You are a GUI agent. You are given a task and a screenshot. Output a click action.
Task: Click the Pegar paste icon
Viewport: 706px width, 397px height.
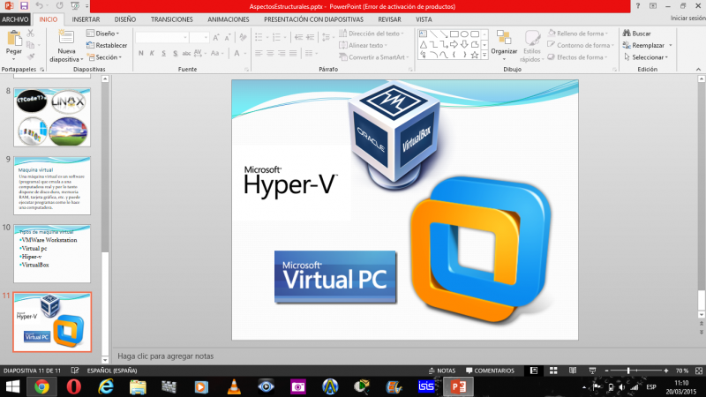pos(14,39)
